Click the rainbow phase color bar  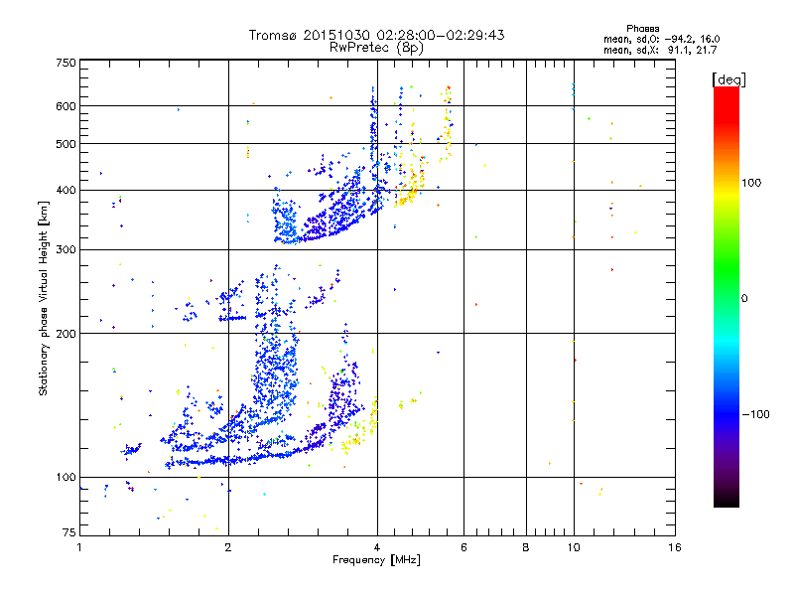click(727, 296)
